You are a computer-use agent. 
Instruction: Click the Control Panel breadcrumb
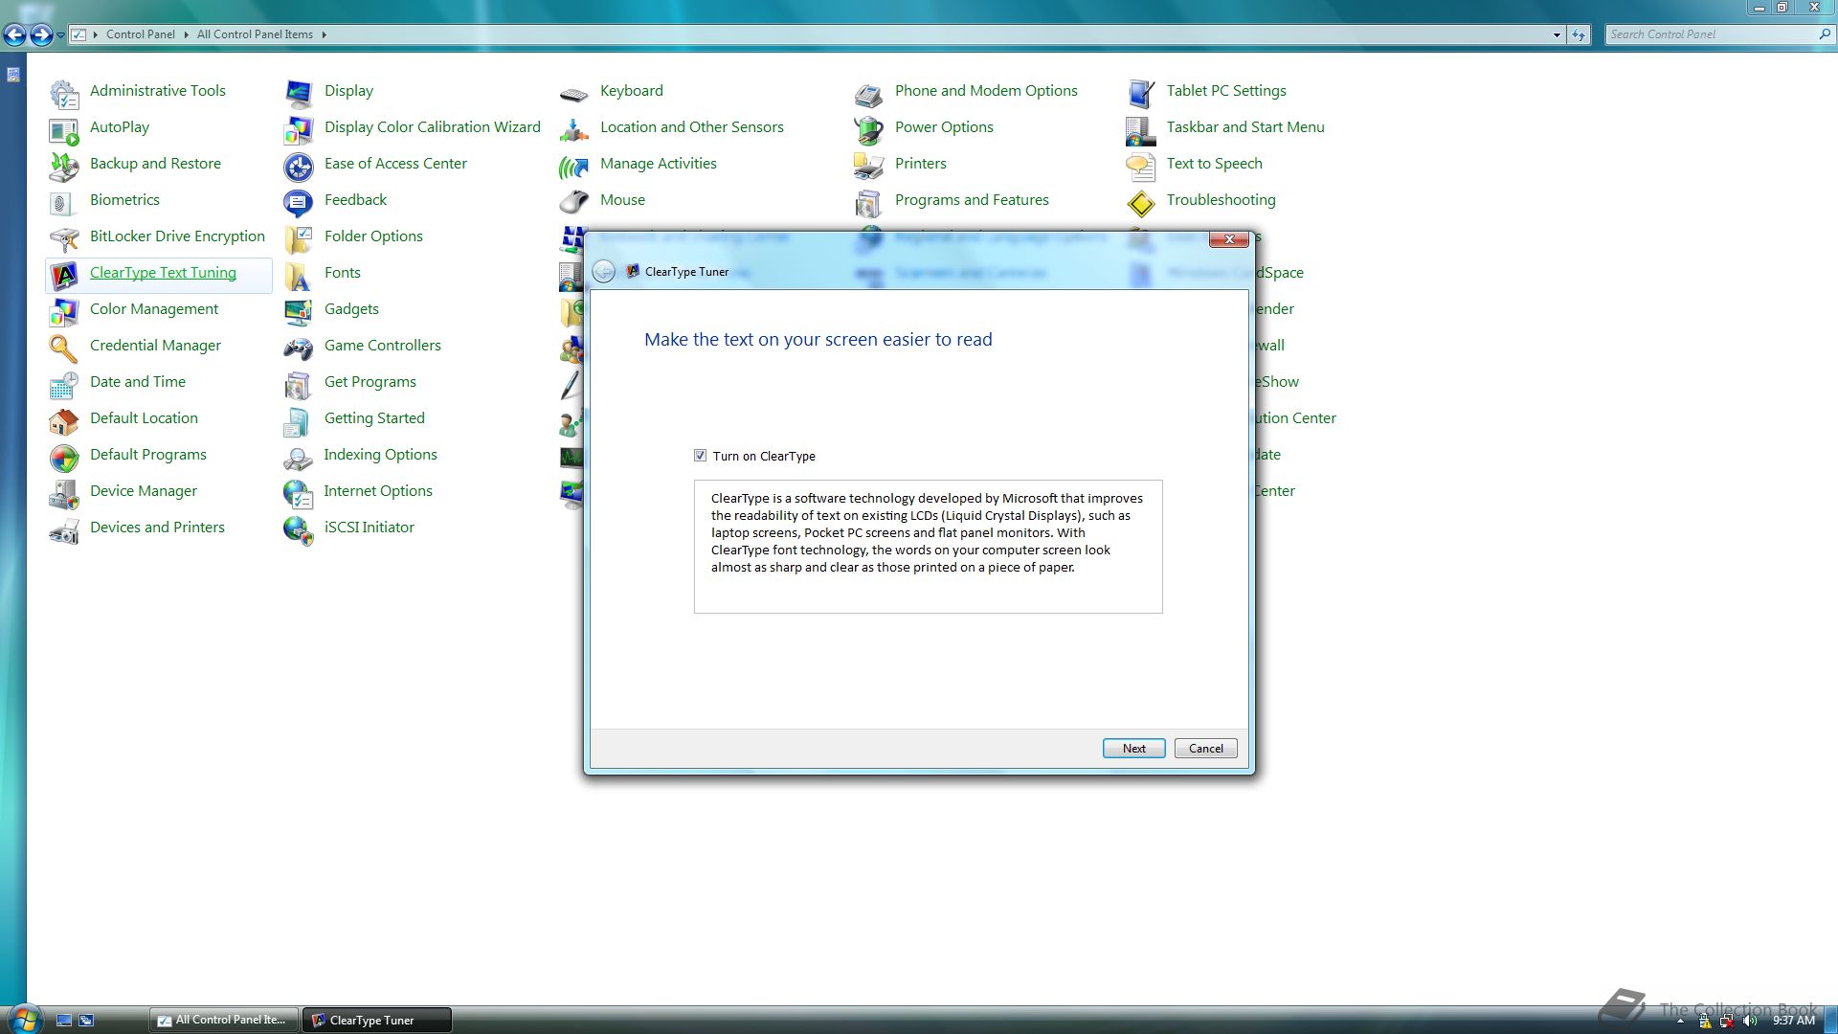click(x=140, y=34)
